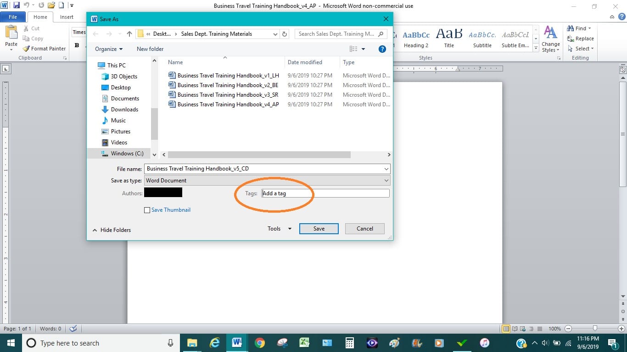Enable the Save Thumbnail checkbox
627x352 pixels.
(147, 210)
